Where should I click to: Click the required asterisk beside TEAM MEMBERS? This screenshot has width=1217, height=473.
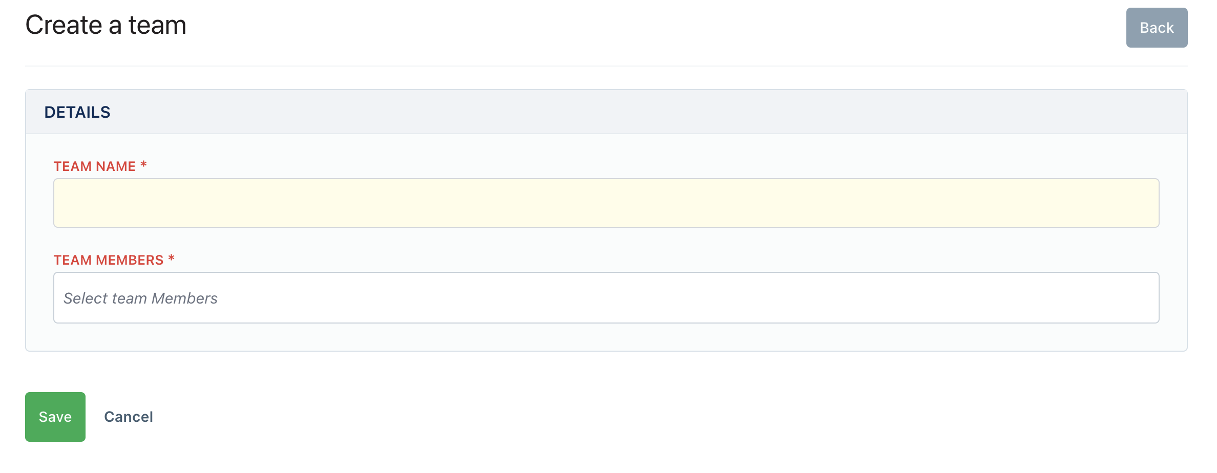click(172, 259)
